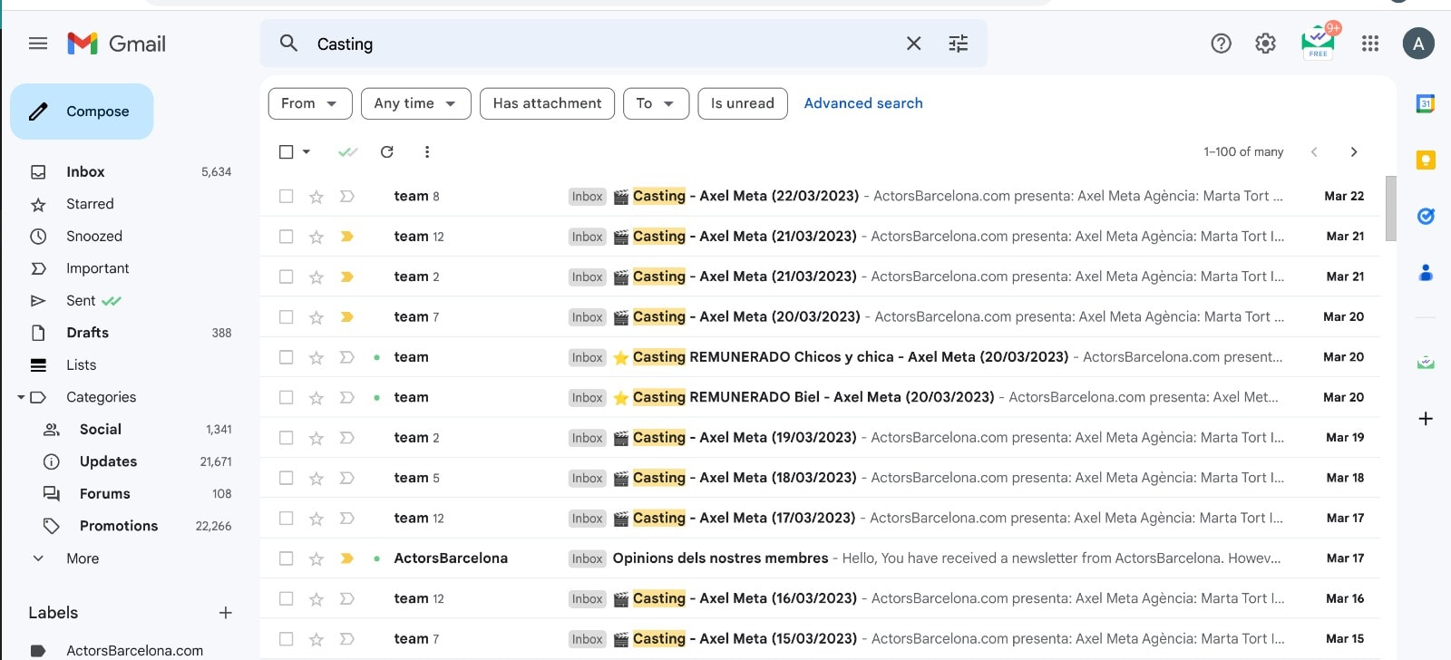The width and height of the screenshot is (1451, 660).
Task: Go to newer results page
Action: [x=1314, y=152]
